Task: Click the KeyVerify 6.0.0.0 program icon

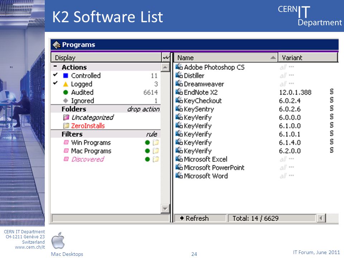Action: (x=179, y=117)
